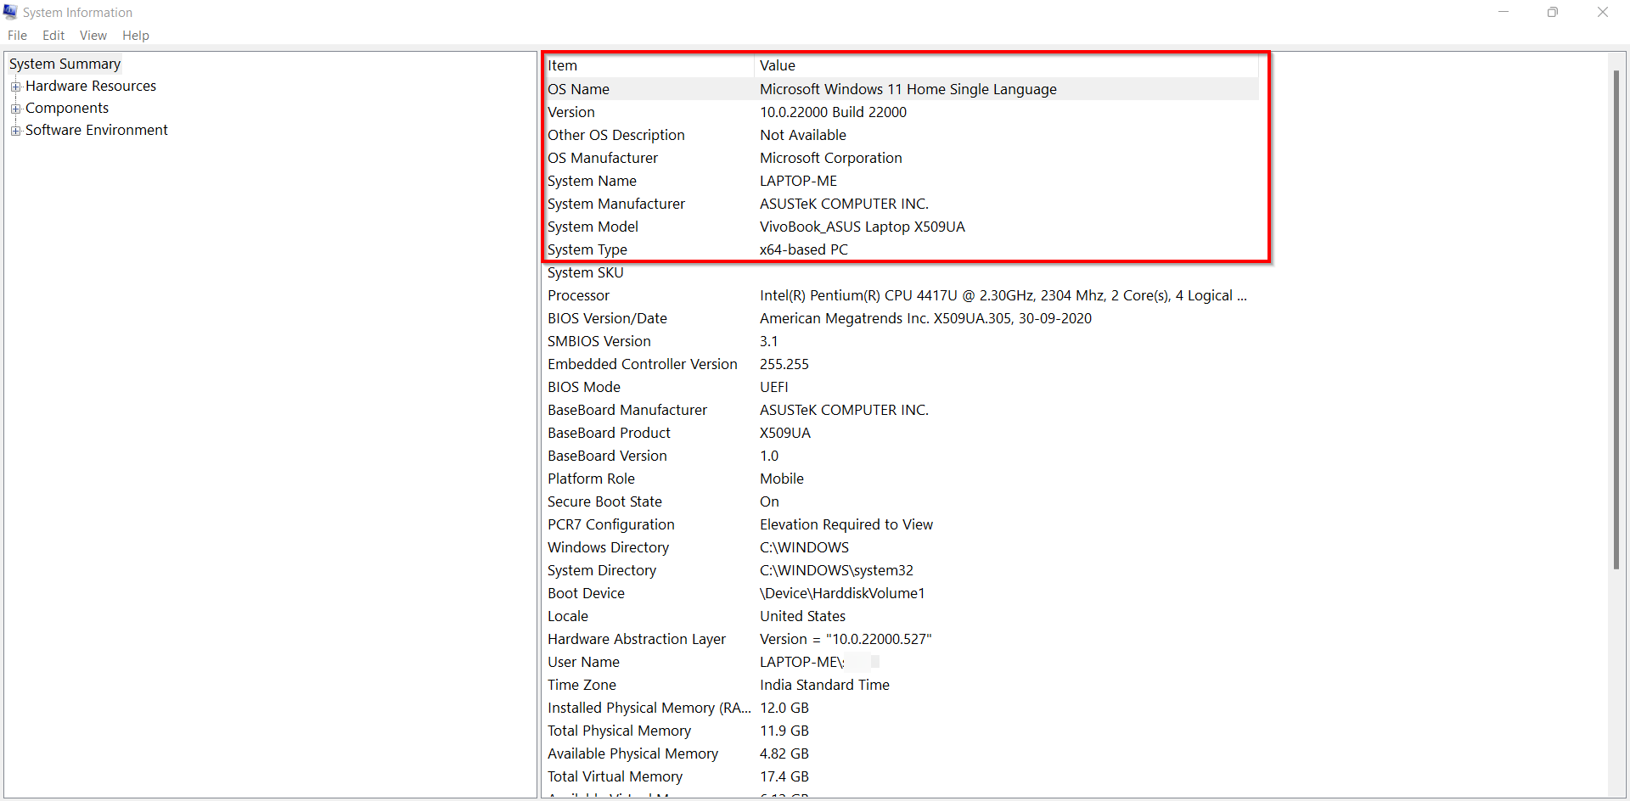Click the American Megatrends Inc. BIOS value

tap(925, 318)
